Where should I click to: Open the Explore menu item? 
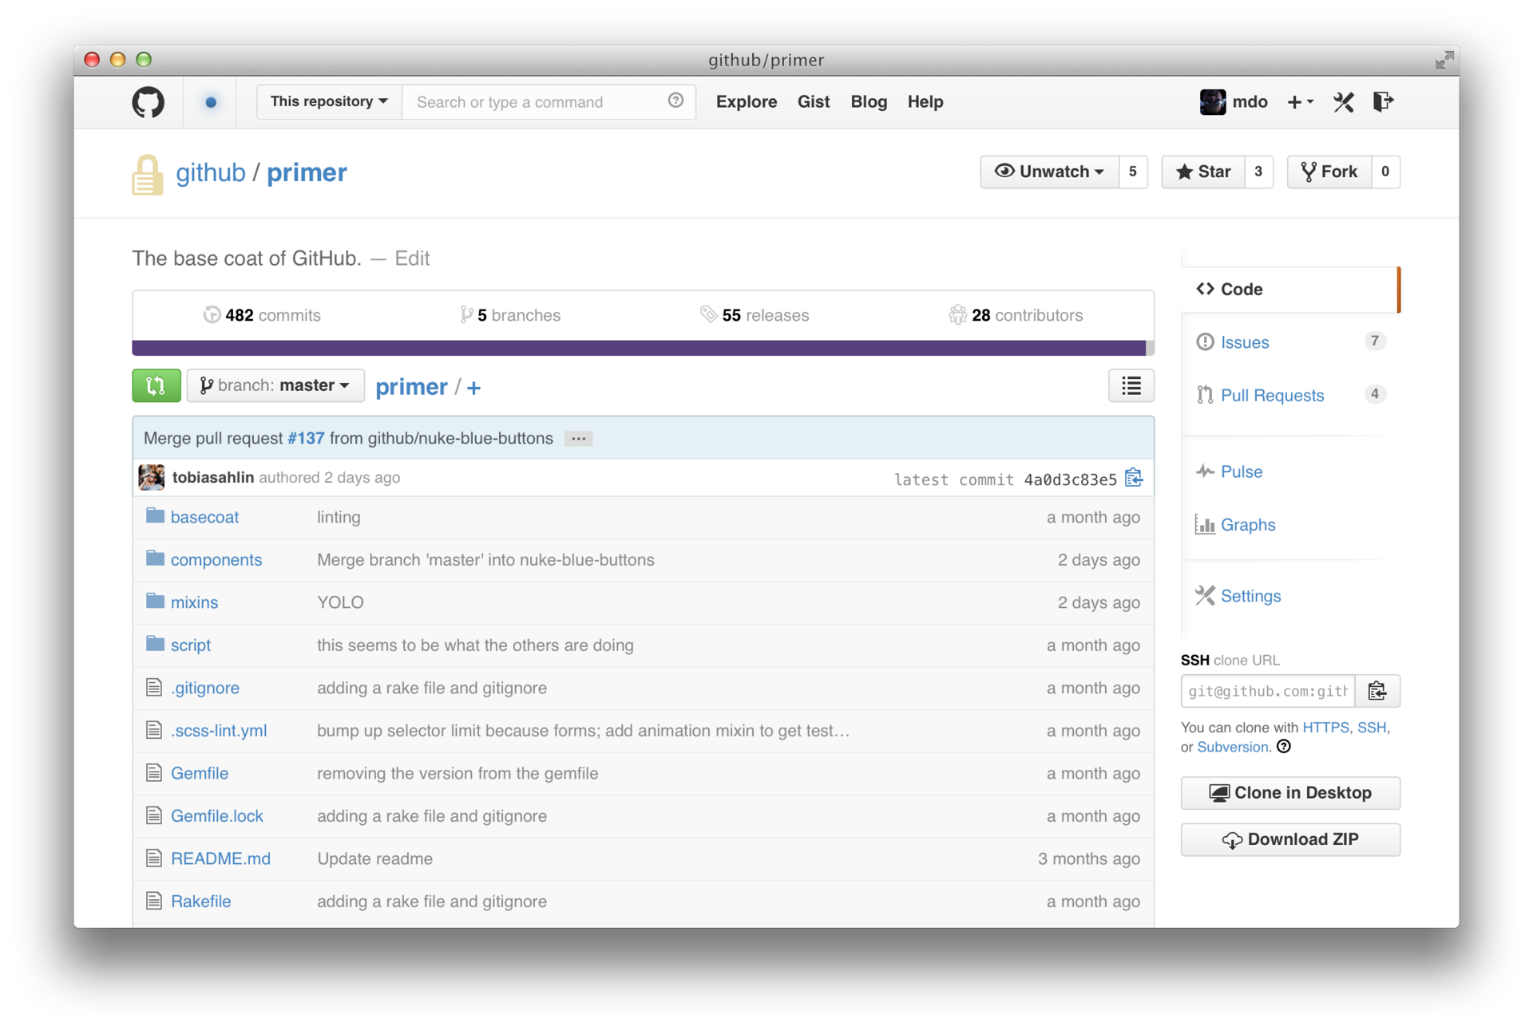[745, 101]
